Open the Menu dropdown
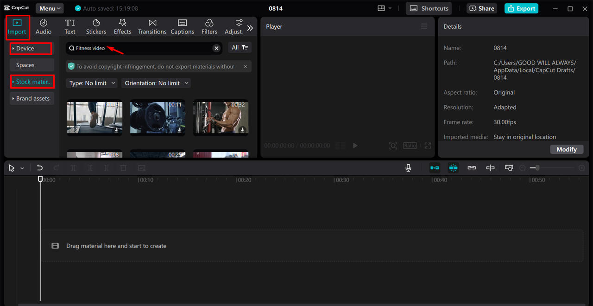The height and width of the screenshot is (306, 593). [x=50, y=8]
